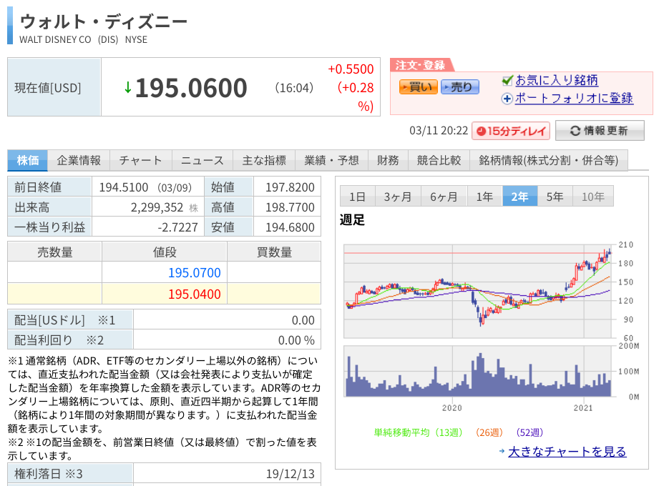Click the WALT DISNEY CO (DIS) NYSE subtitle

point(83,39)
